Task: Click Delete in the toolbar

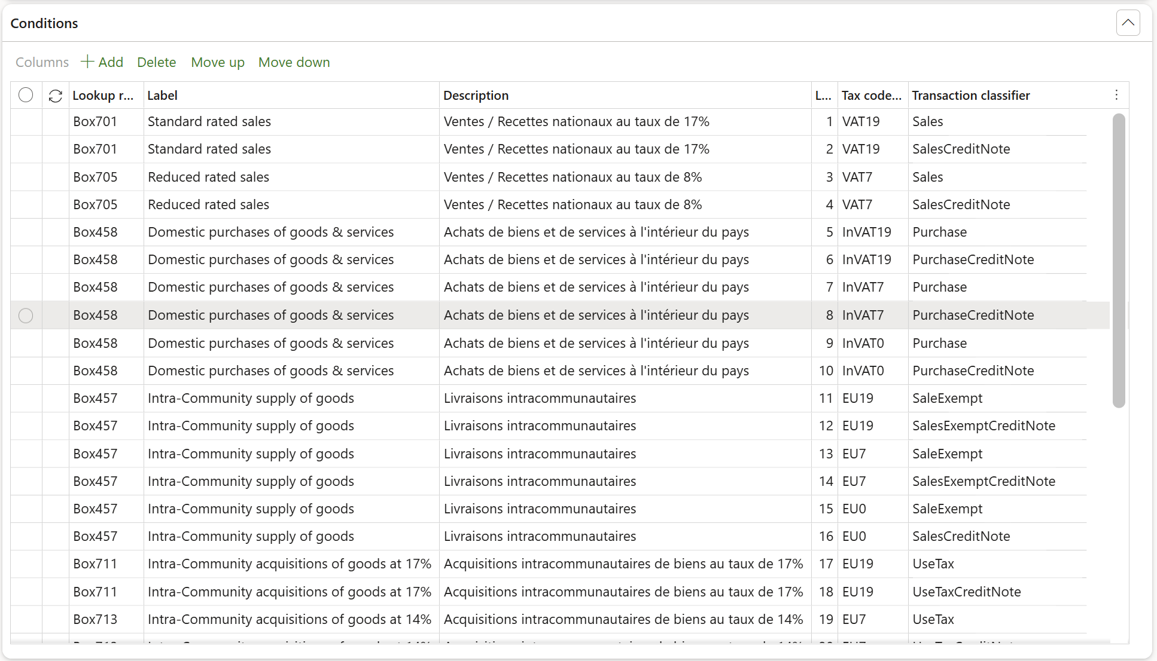Action: [x=156, y=62]
